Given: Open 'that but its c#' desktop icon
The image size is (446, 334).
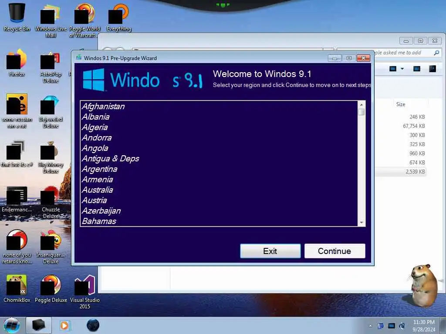Looking at the screenshot, I should coord(17,154).
